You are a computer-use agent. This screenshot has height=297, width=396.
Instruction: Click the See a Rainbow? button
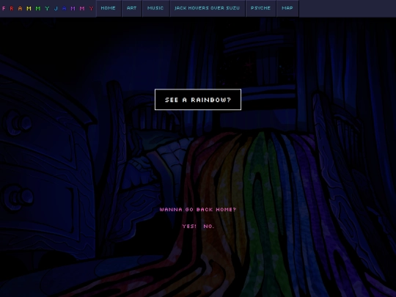pyautogui.click(x=198, y=100)
